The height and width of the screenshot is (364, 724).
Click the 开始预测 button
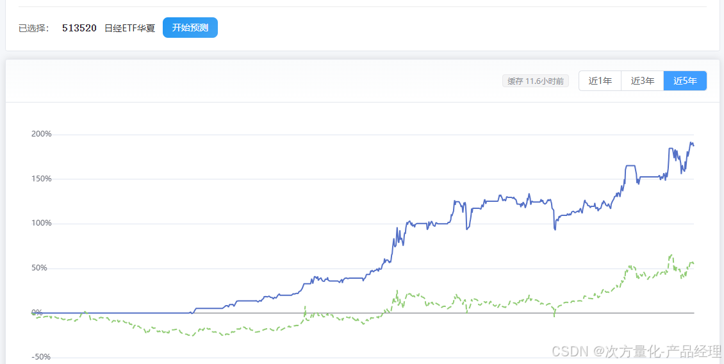point(190,28)
